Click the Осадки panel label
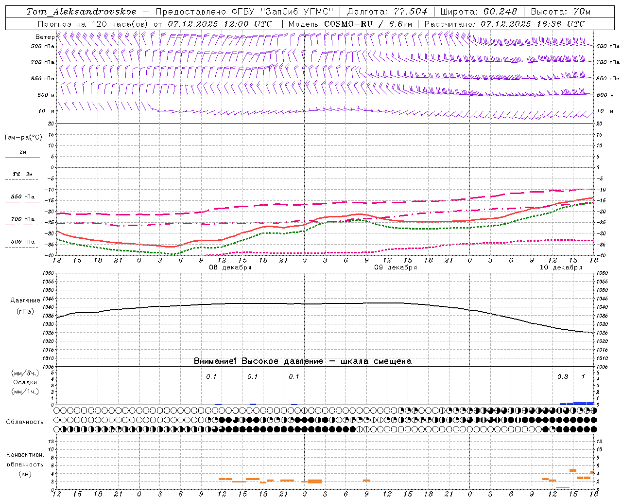Image resolution: width=622 pixels, height=498 pixels. (x=25, y=382)
